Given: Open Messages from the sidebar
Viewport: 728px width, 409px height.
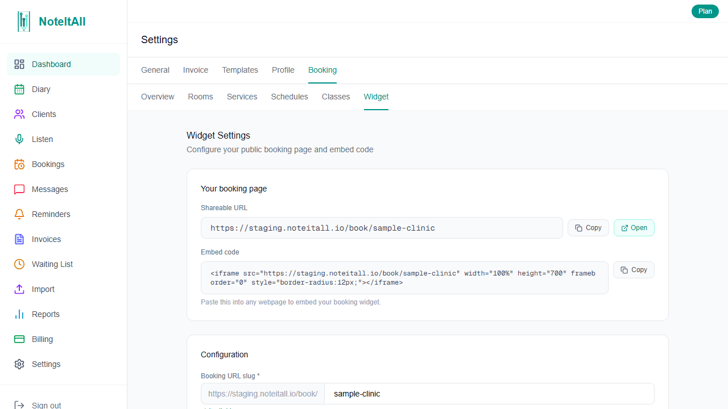Looking at the screenshot, I should tap(63, 189).
